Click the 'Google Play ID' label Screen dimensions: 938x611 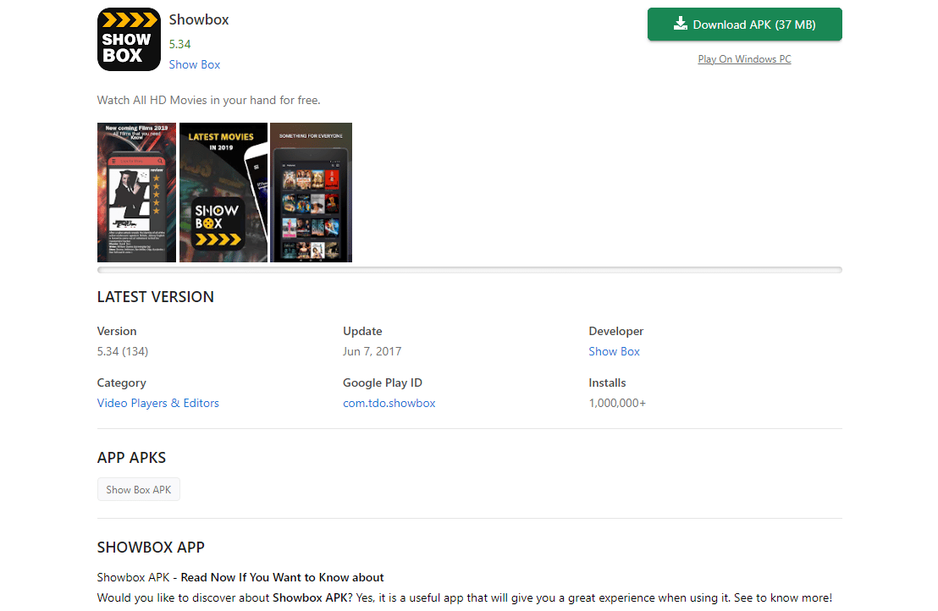(x=383, y=383)
